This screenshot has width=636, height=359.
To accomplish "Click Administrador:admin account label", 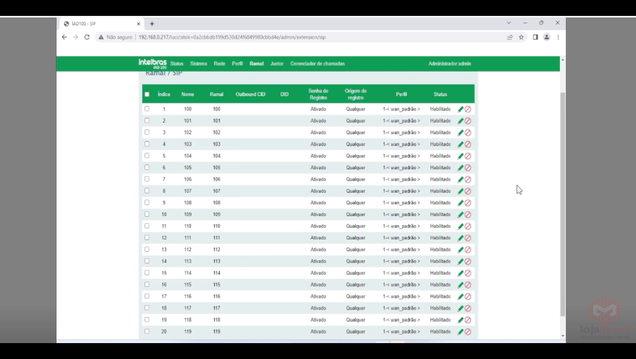I will click(x=449, y=64).
